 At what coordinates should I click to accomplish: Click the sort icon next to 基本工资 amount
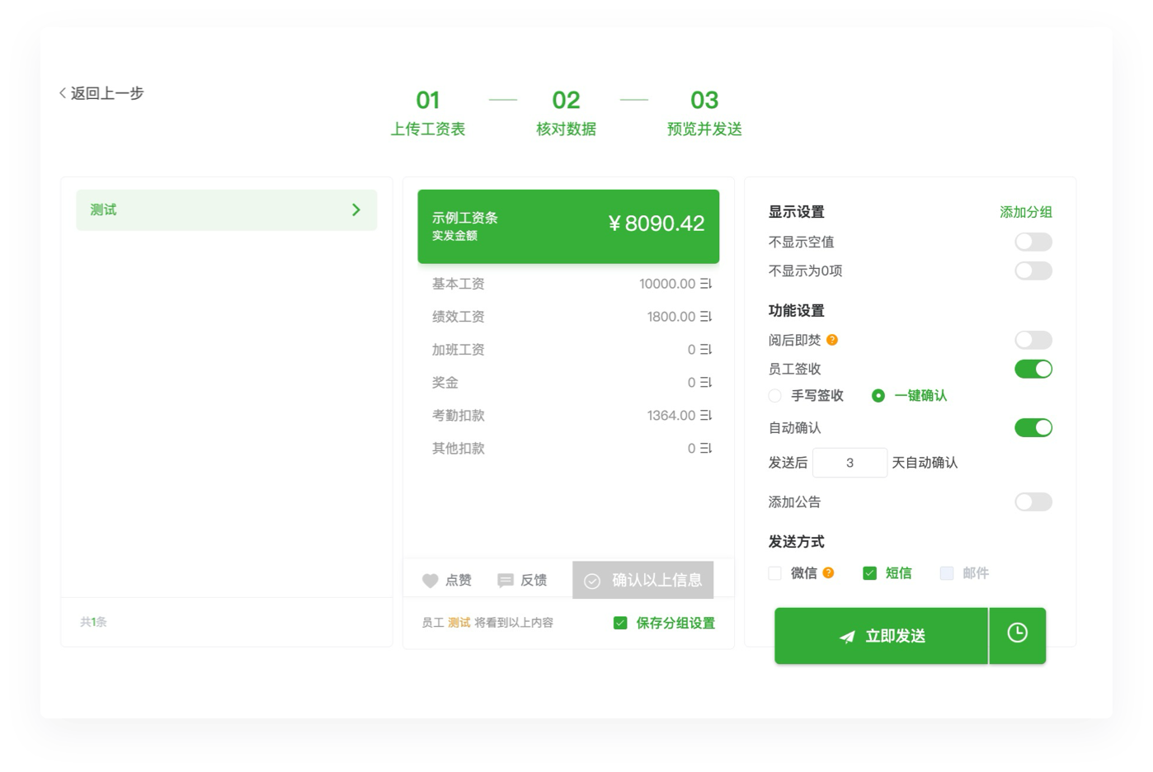(706, 284)
